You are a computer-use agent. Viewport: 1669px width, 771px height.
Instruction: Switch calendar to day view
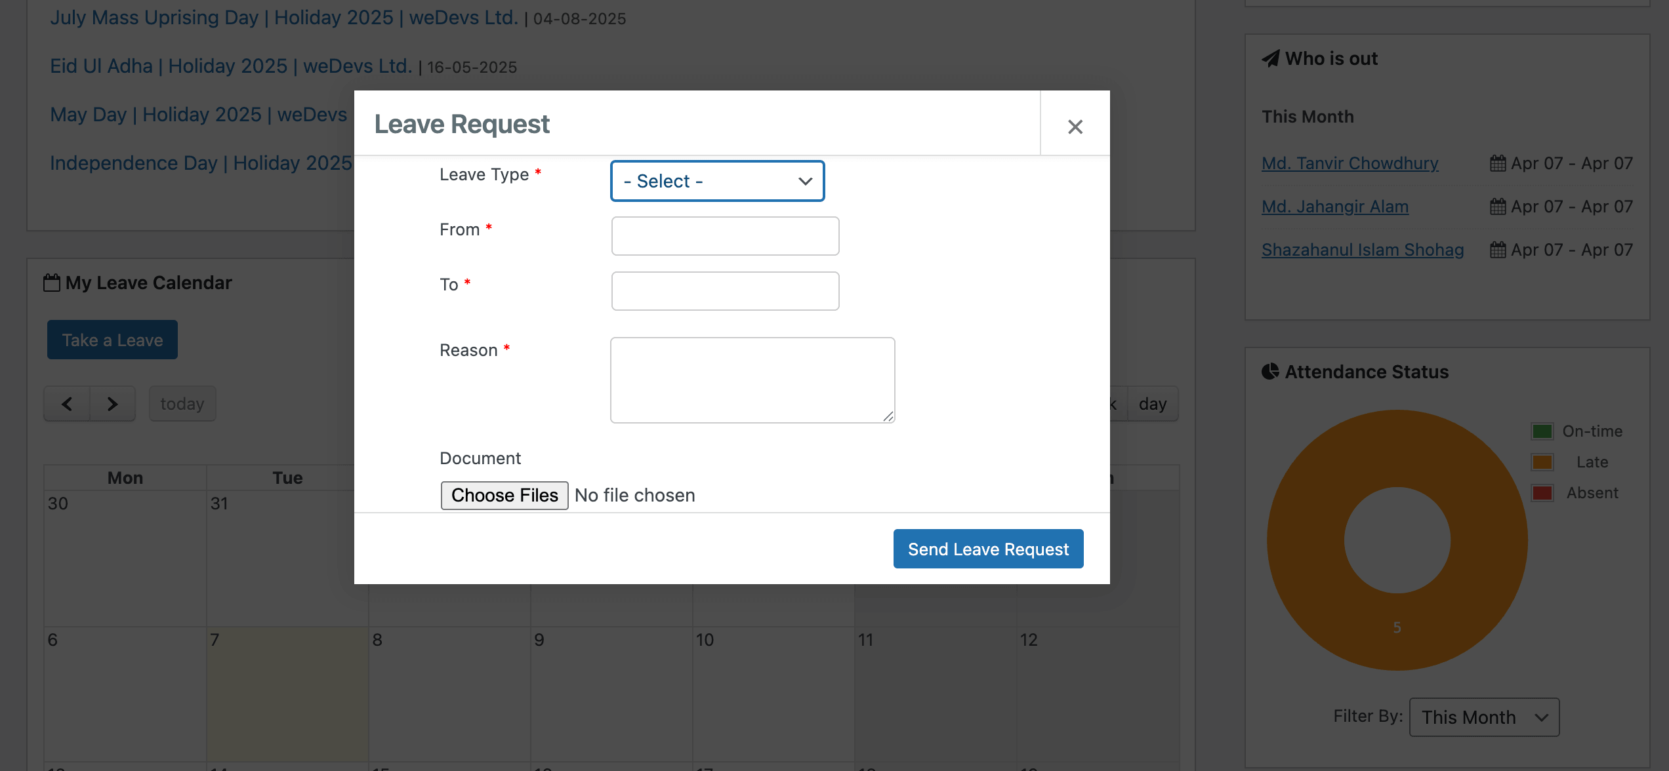click(x=1153, y=403)
